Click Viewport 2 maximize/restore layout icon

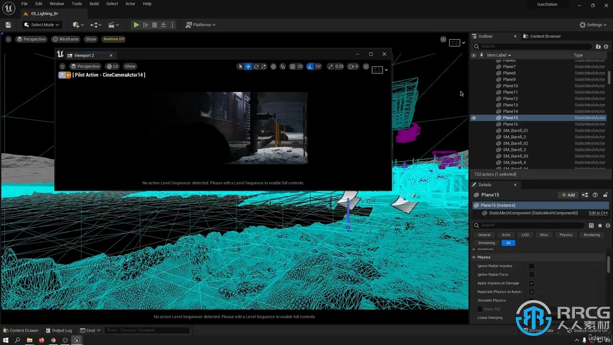point(366,67)
